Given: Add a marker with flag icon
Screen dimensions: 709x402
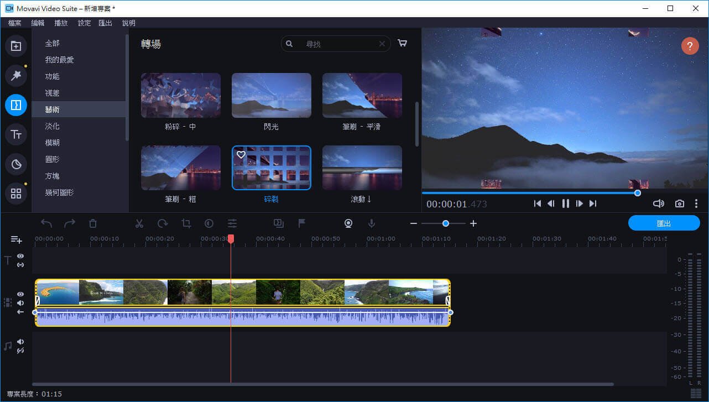Looking at the screenshot, I should [x=302, y=223].
